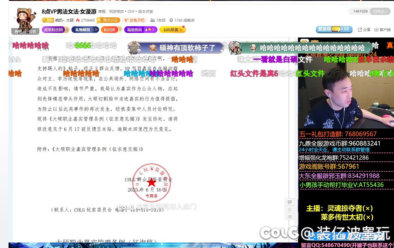The width and height of the screenshot is (394, 248).
Task: Open the 公告 link under the avatar
Action: 32,31
